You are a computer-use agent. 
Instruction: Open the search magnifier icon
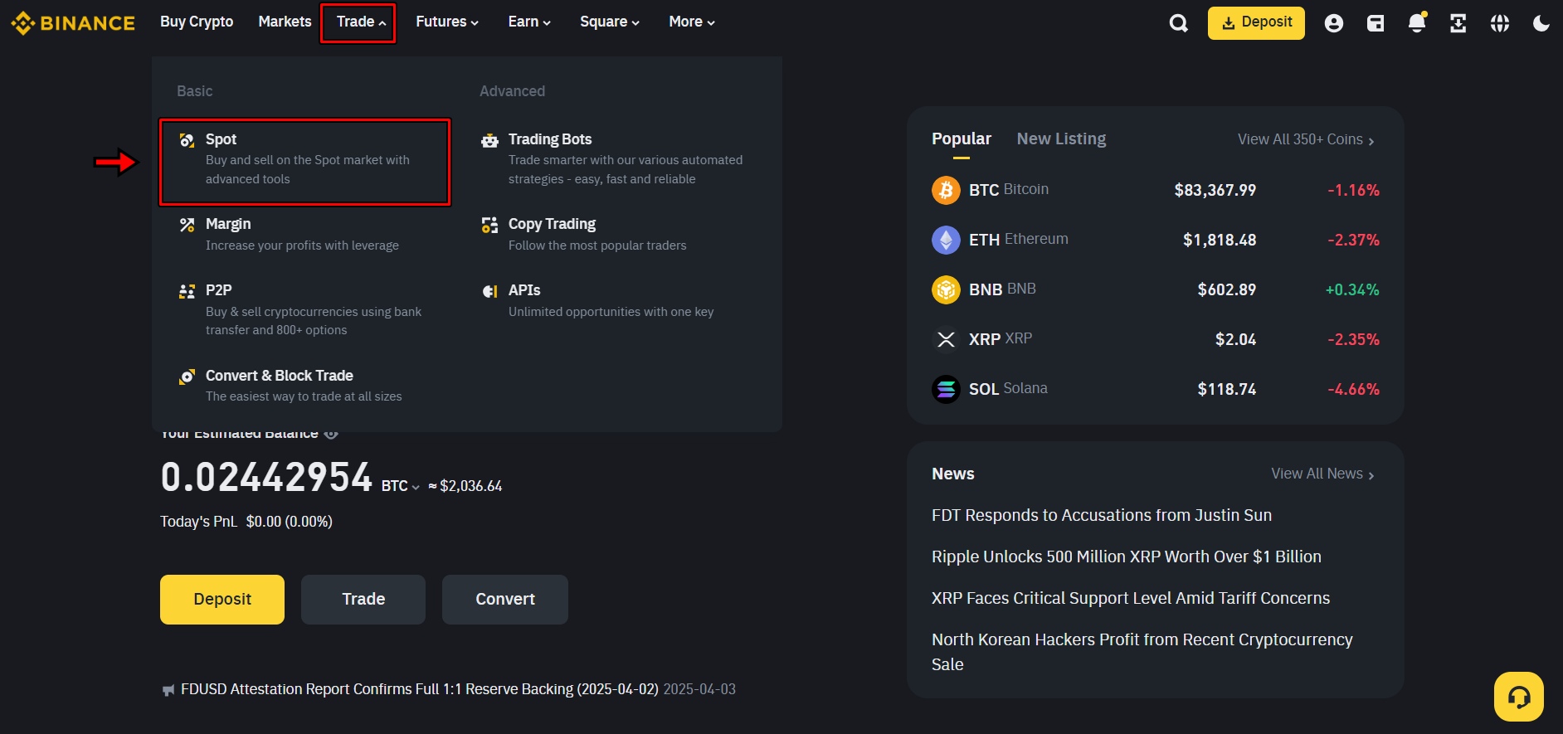[1178, 22]
